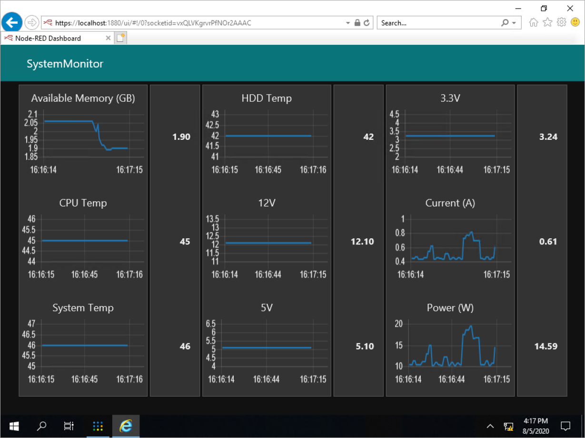Click the Windows Start button

14,426
